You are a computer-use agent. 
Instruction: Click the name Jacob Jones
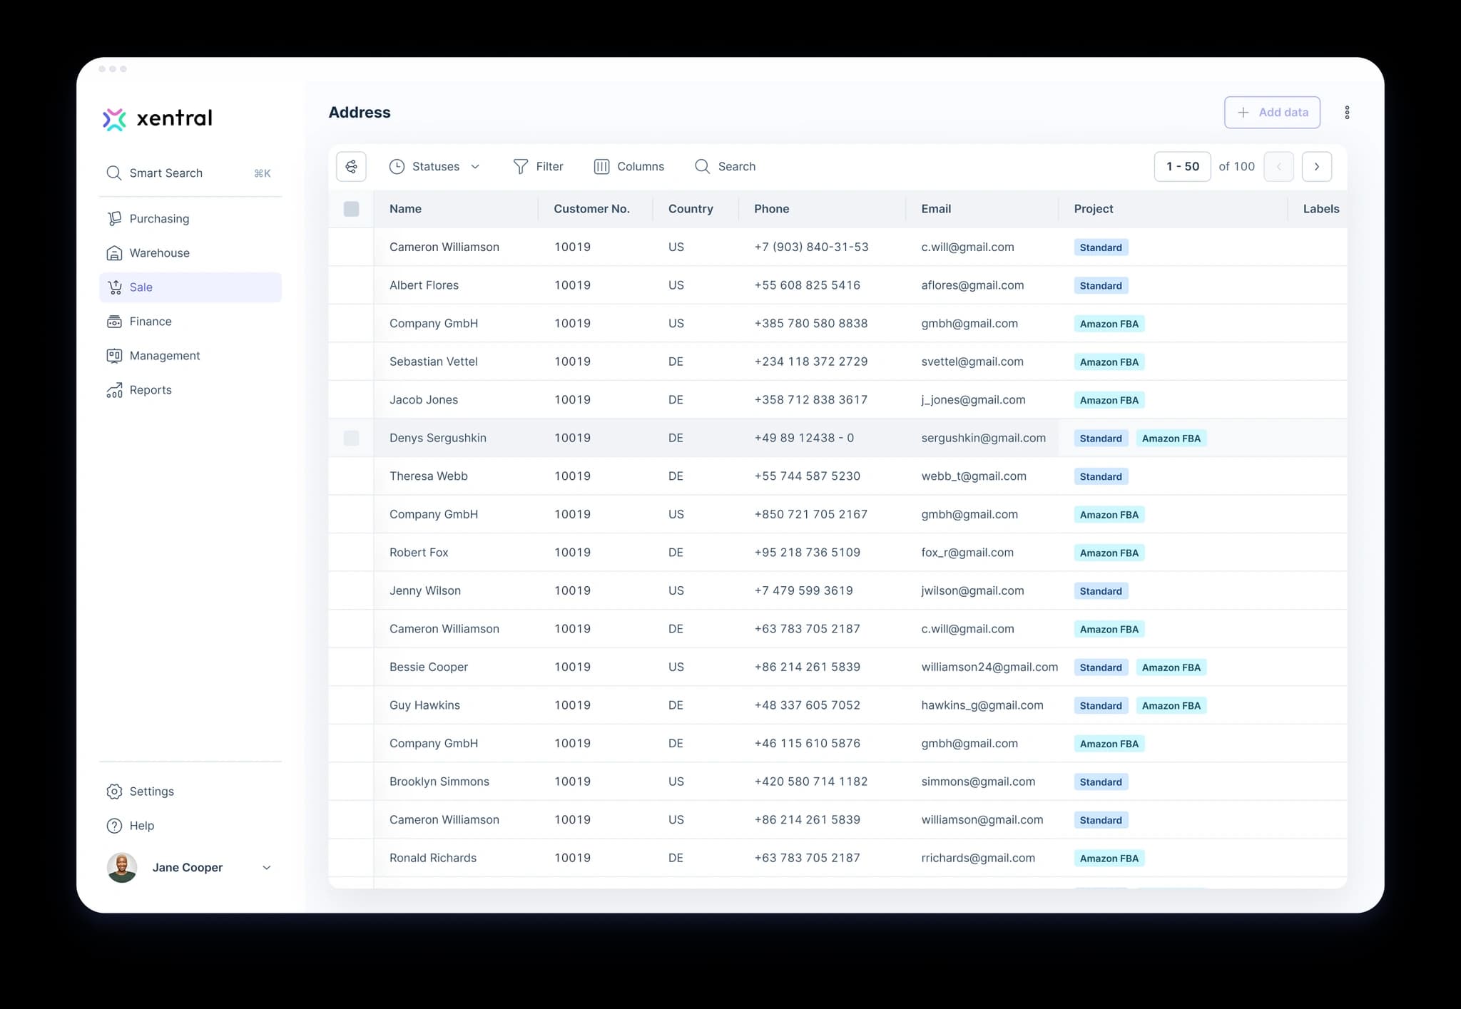[424, 400]
